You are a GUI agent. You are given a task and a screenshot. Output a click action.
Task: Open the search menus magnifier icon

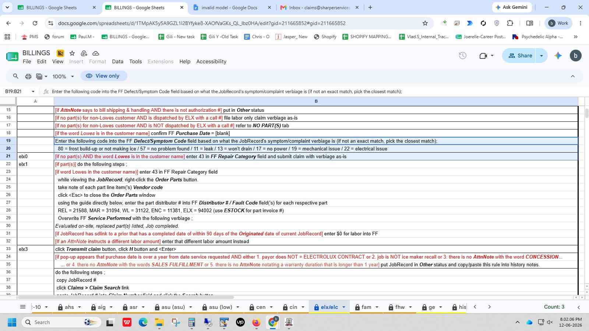[15, 76]
